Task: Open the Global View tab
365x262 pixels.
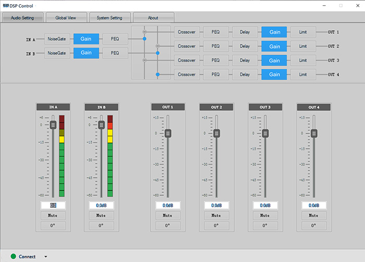Action: pos(66,18)
